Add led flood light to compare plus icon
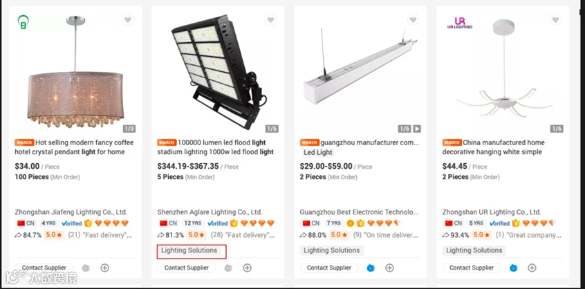585x289 pixels. [x=248, y=268]
